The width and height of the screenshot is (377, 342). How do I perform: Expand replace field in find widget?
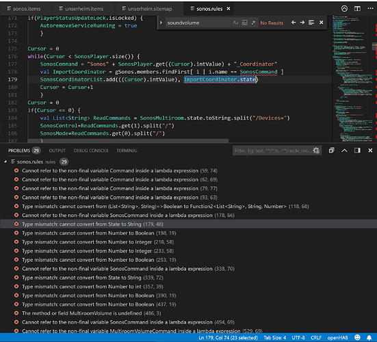click(161, 23)
